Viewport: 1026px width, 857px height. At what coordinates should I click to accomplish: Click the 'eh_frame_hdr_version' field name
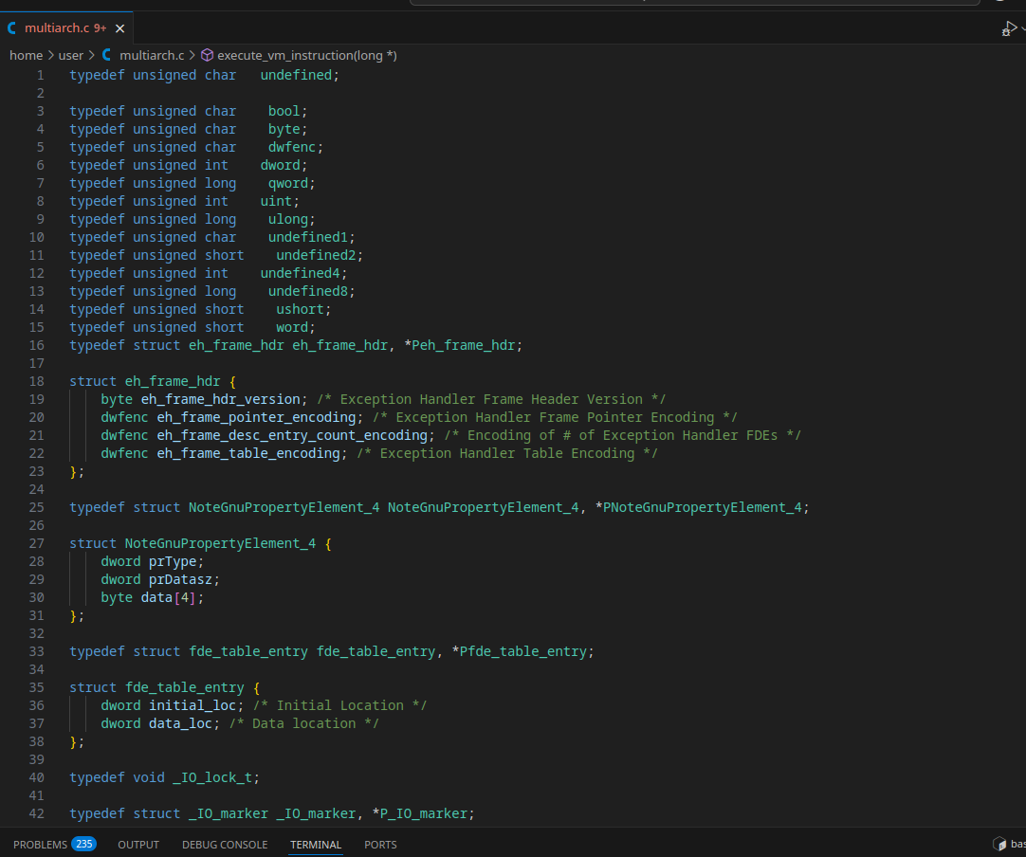pos(221,399)
